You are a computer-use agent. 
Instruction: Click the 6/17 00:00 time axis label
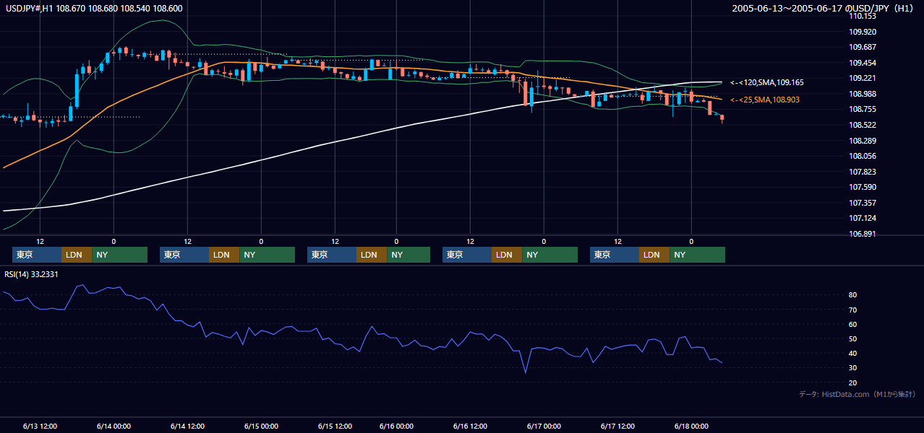(544, 426)
